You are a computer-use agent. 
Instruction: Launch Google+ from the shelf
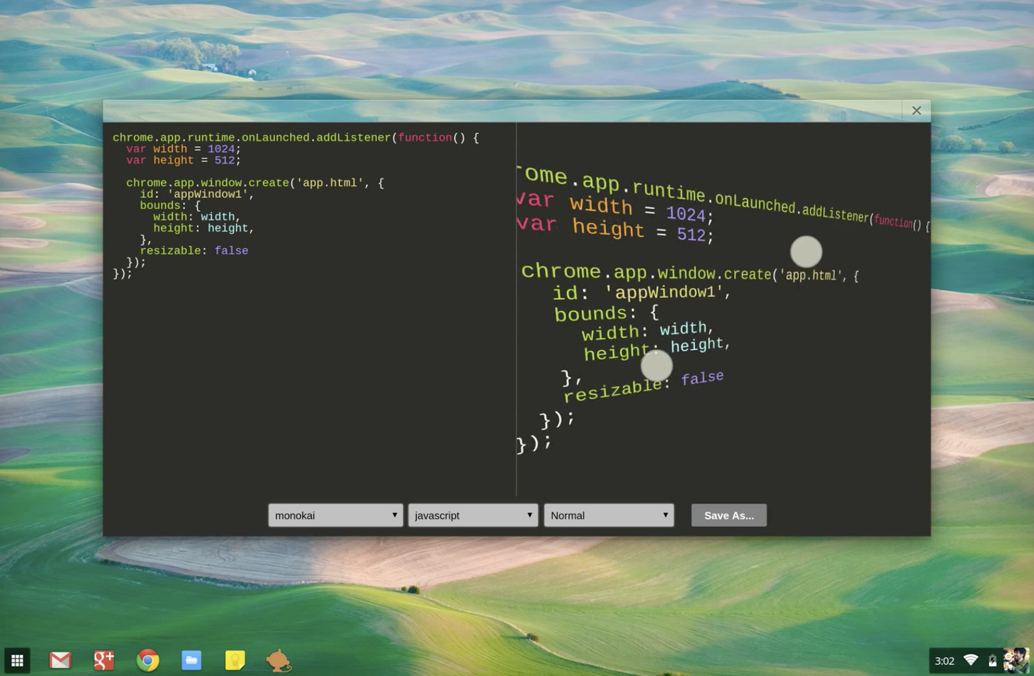104,660
